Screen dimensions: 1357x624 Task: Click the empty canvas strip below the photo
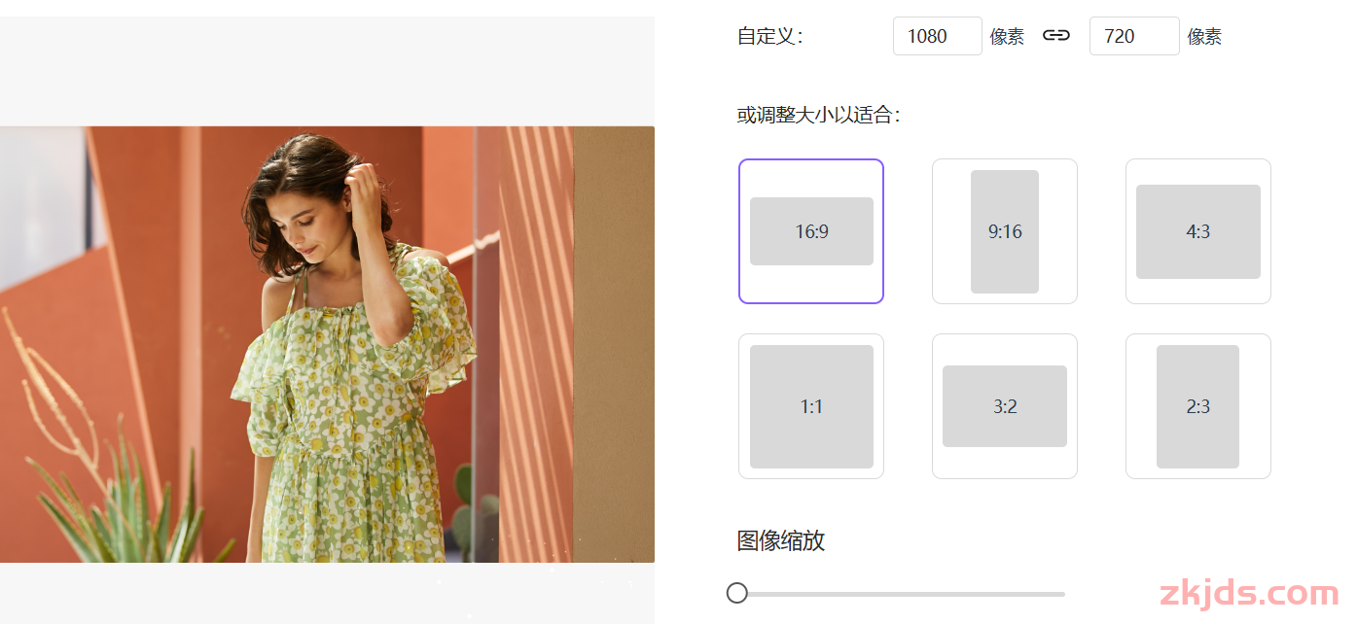327,592
